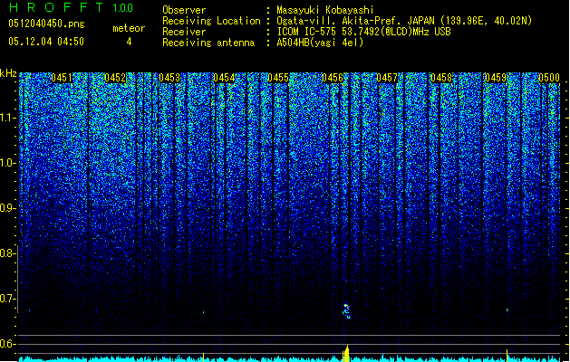Viewport: 570px width, 362px height.
Task: Select the file name 0512040450.png
Action: pos(46,24)
